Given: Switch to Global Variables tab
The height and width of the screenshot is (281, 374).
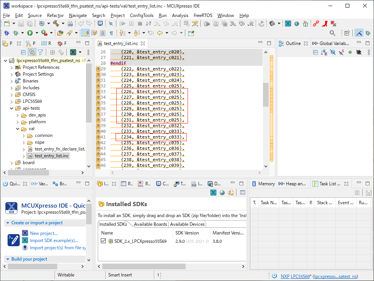Looking at the screenshot, I should point(331,43).
